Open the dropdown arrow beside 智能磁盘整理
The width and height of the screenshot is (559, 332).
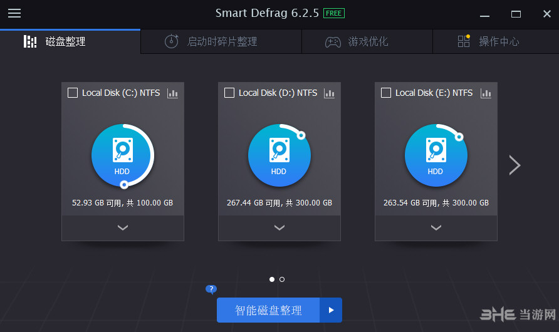(x=331, y=310)
